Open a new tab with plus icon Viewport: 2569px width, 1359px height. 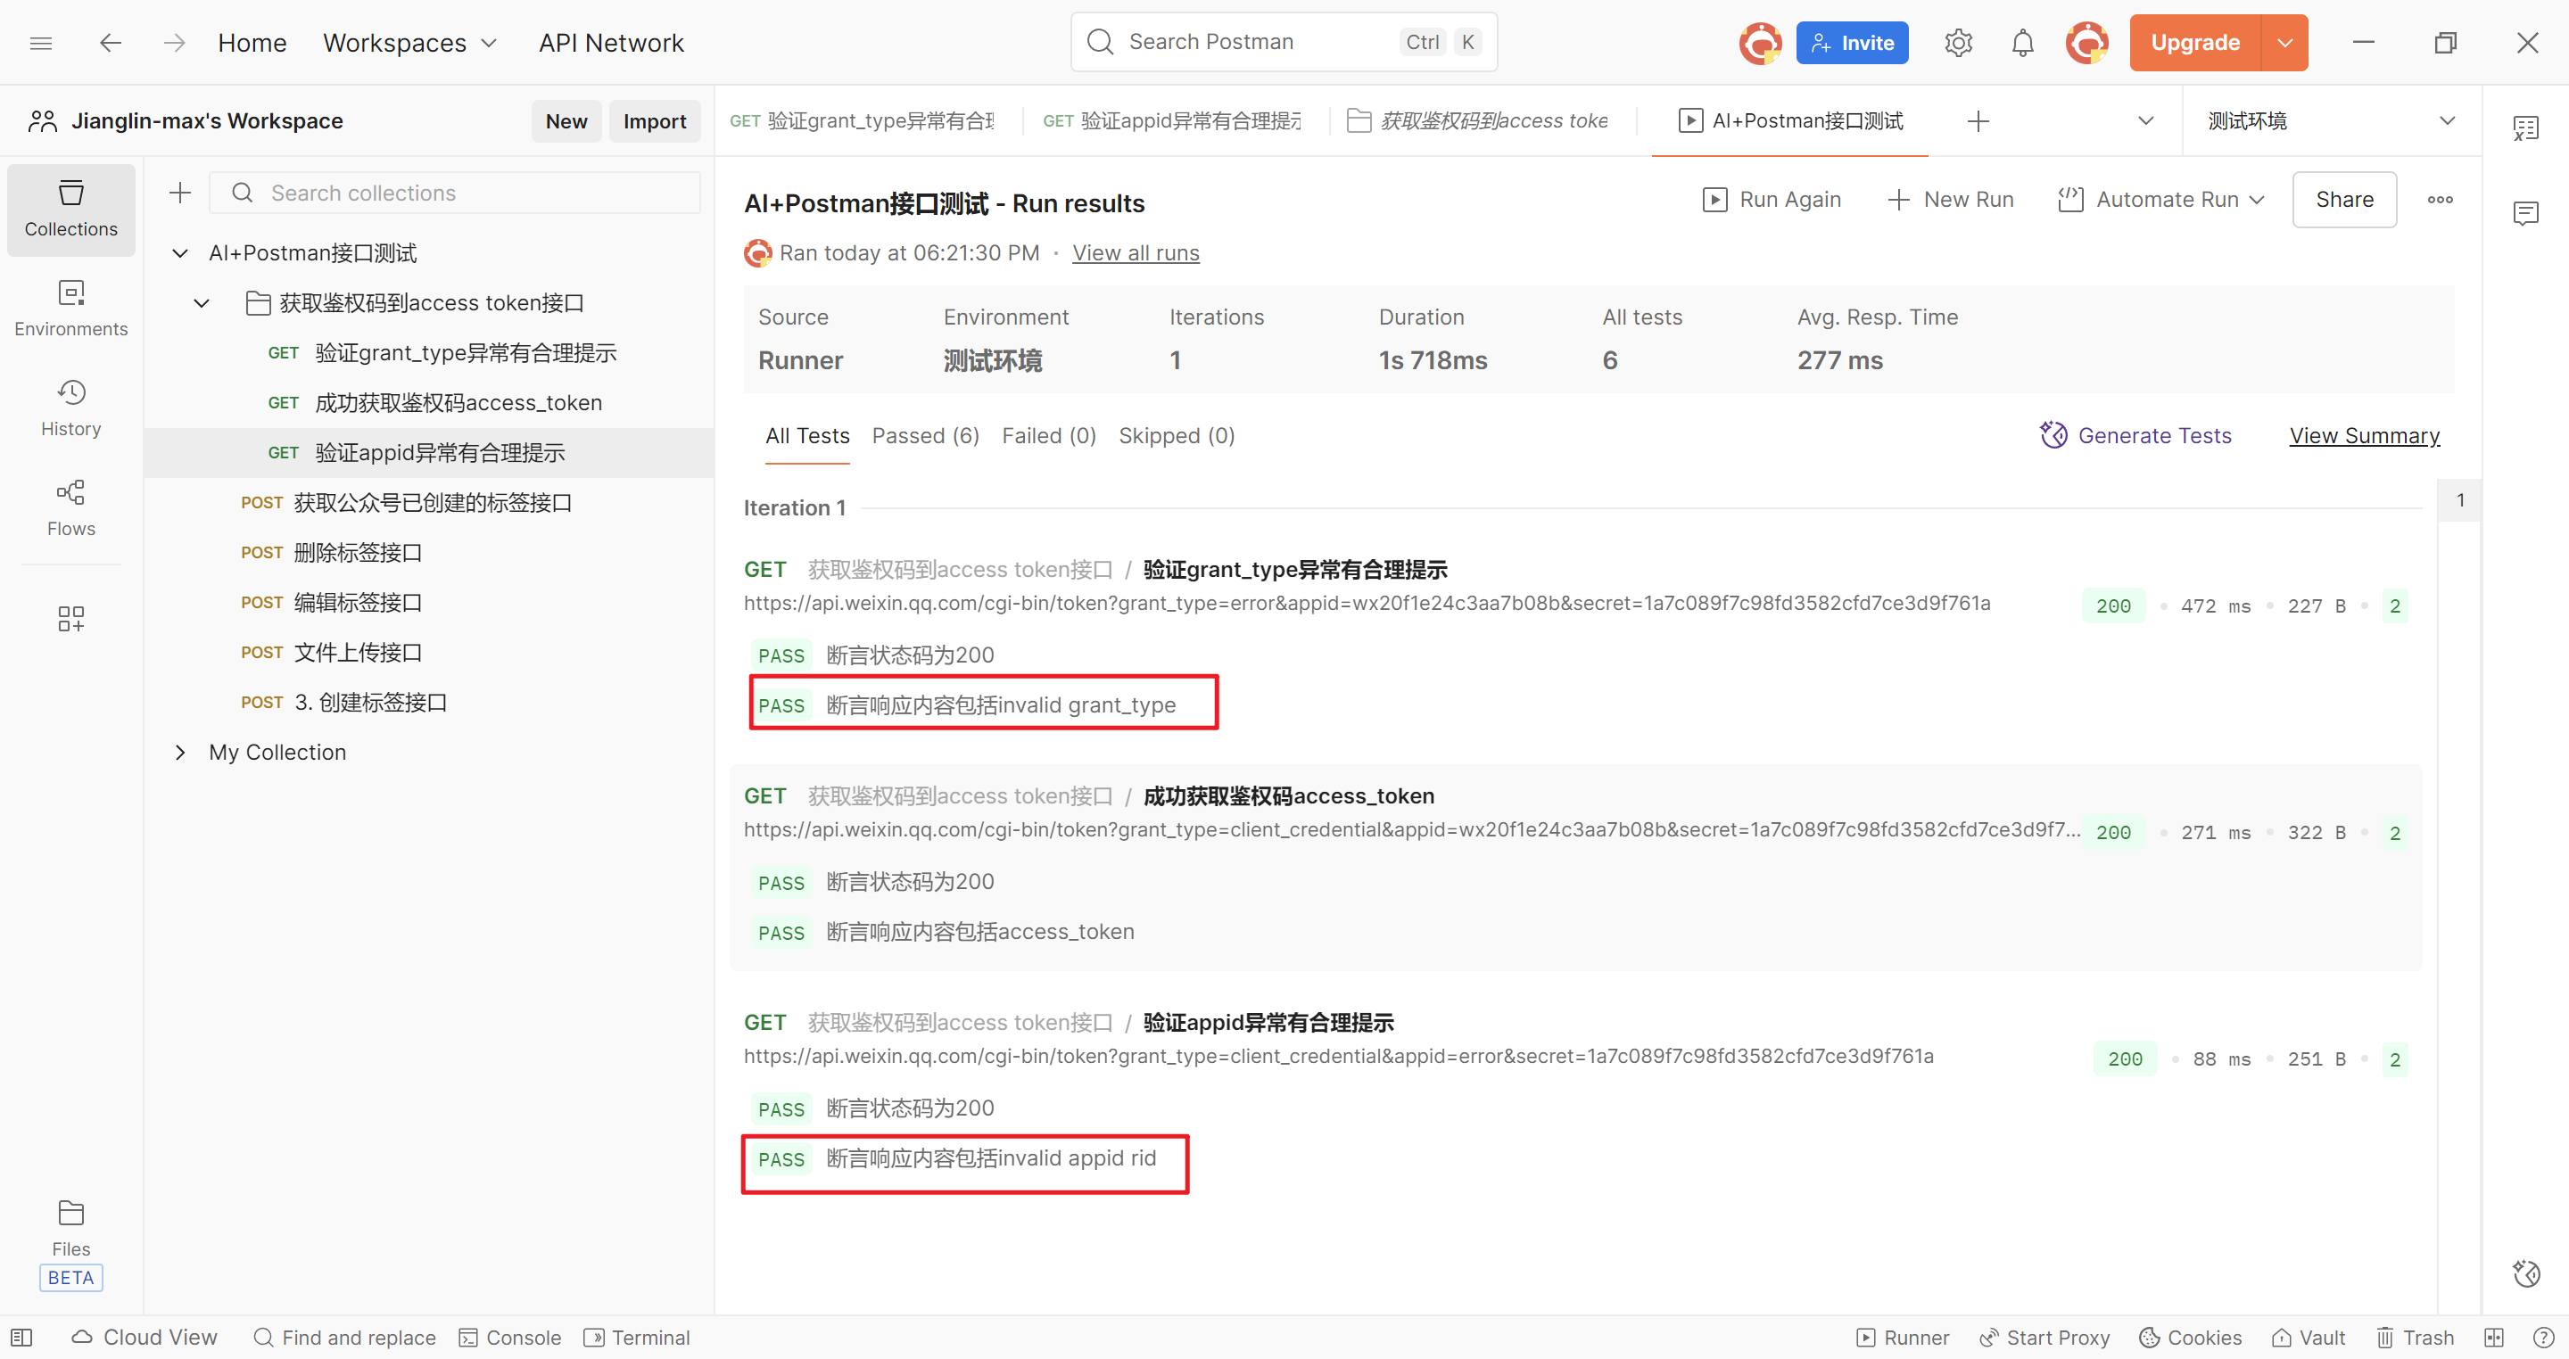coord(1978,120)
